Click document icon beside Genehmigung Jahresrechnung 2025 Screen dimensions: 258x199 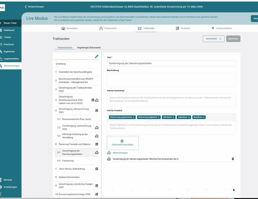click(x=97, y=111)
